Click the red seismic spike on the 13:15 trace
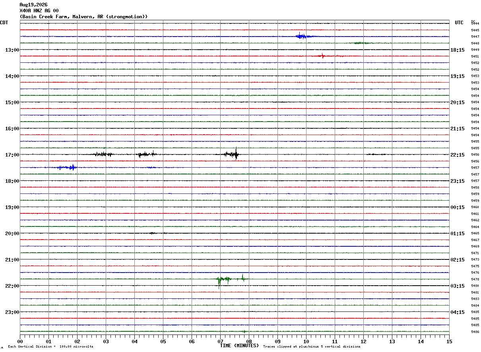481x352 pixels. pyautogui.click(x=322, y=56)
